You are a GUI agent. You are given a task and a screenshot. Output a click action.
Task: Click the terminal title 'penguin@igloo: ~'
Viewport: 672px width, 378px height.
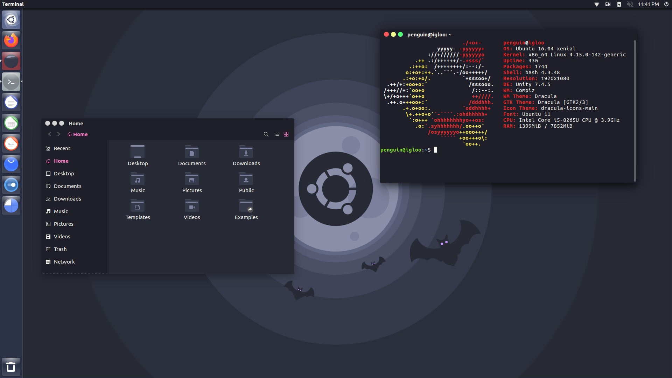point(429,35)
